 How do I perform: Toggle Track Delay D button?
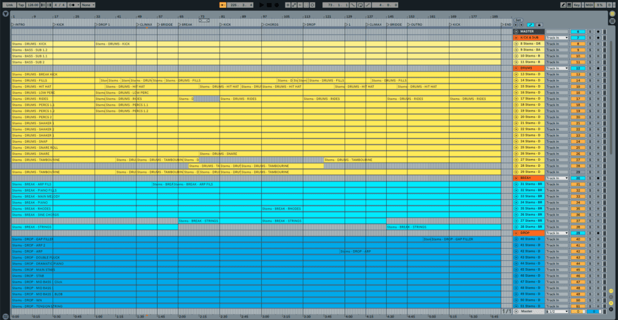click(x=612, y=309)
